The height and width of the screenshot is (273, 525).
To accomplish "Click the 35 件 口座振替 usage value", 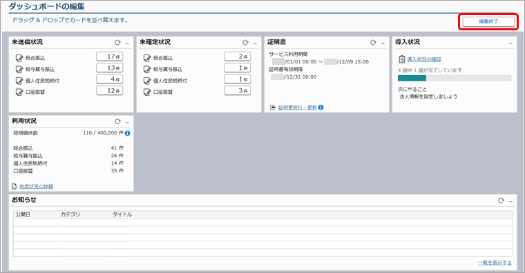I will [117, 171].
